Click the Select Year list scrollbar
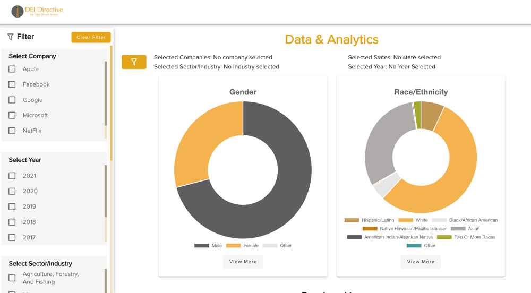Viewport: 531px width, 293px height. [106, 191]
